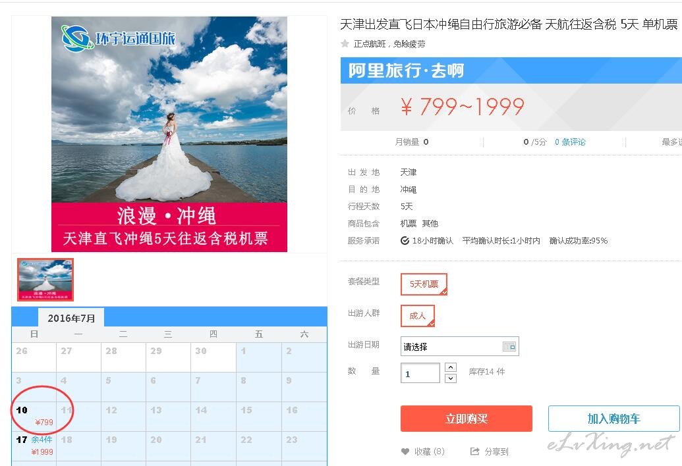Choose July 10 priced at ¥799
The height and width of the screenshot is (466, 682).
pyautogui.click(x=34, y=416)
